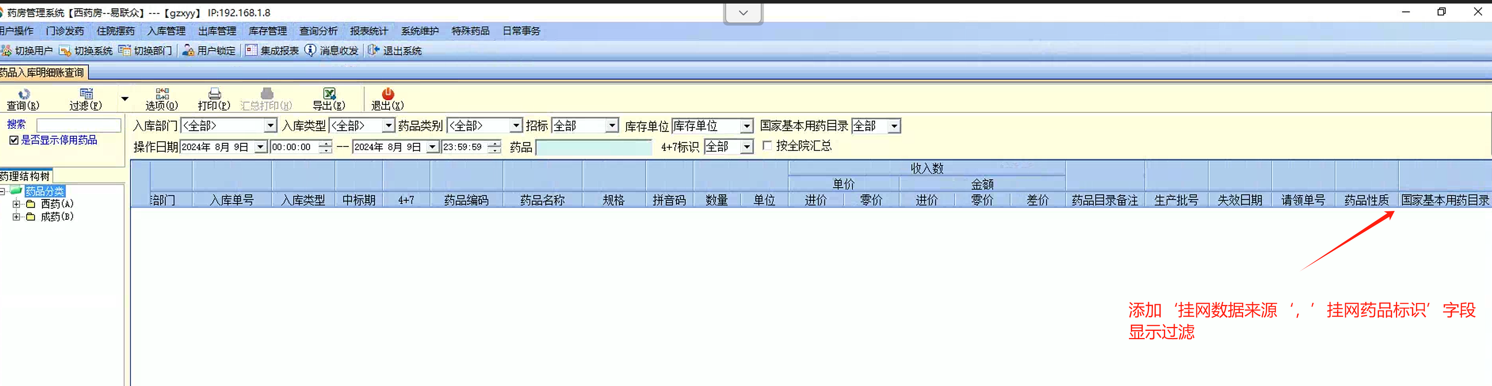Open the 门诊发药 menu

(x=65, y=31)
